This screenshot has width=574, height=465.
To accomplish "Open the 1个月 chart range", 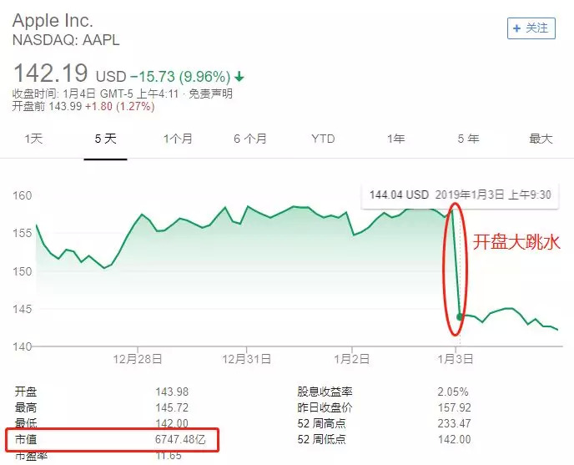I will coord(178,139).
